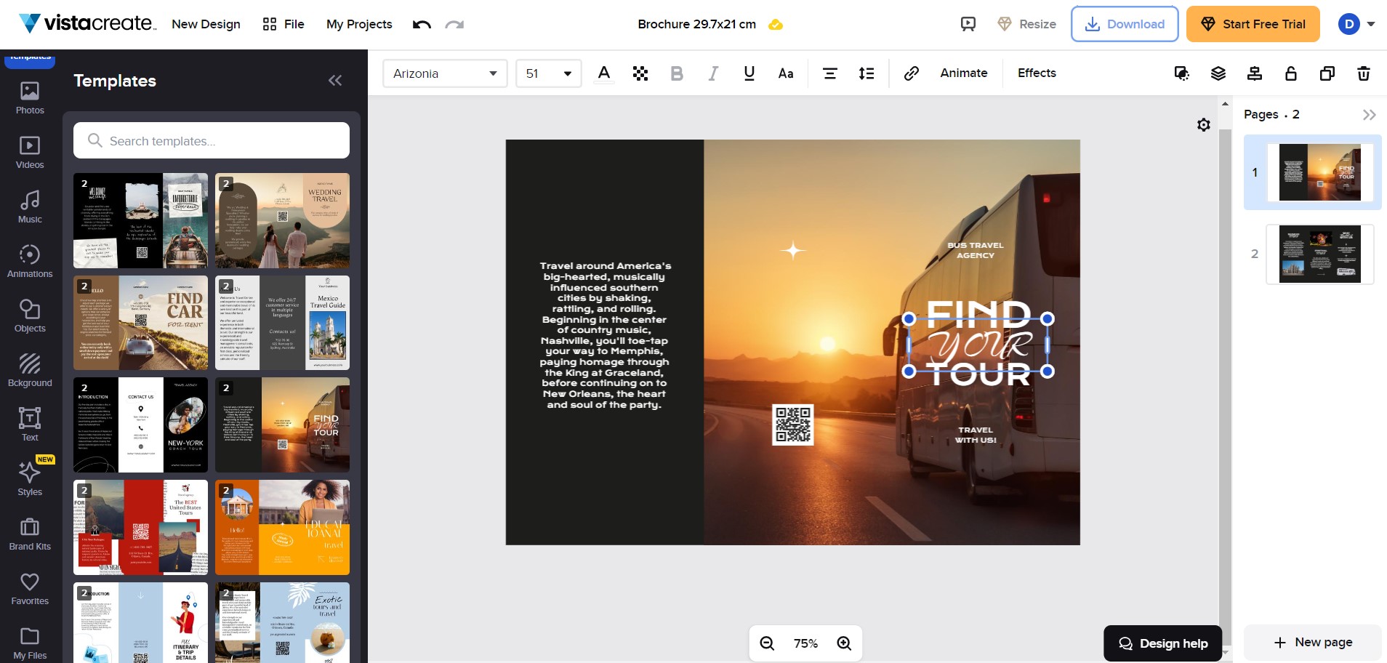Duplicate the selected element

point(1327,73)
